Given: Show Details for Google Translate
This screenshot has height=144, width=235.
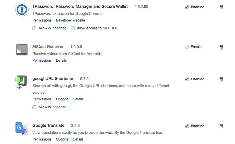Looking at the screenshot, I should click(78, 139).
